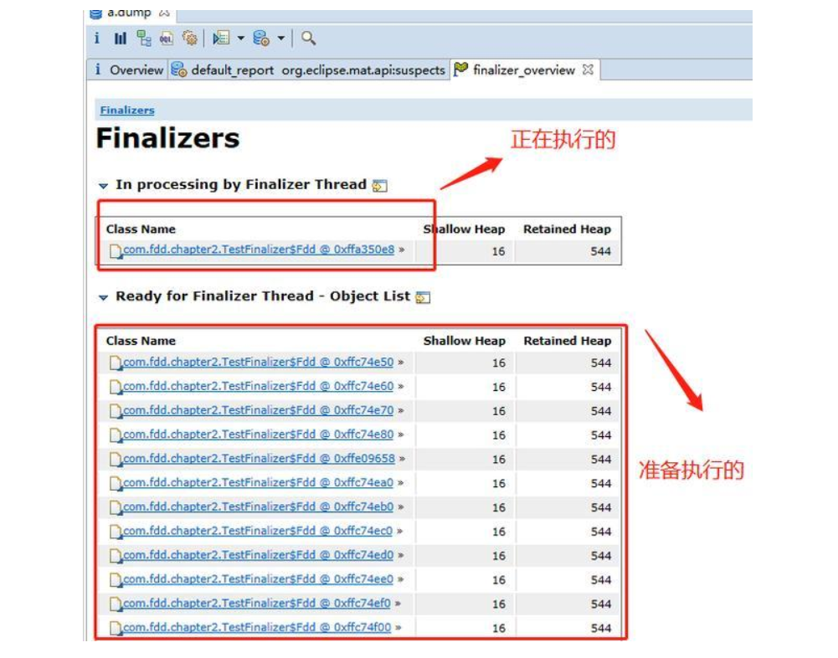Click object file icon beside 0xffc74ec0
Viewport: 838px width, 658px height.
116,532
